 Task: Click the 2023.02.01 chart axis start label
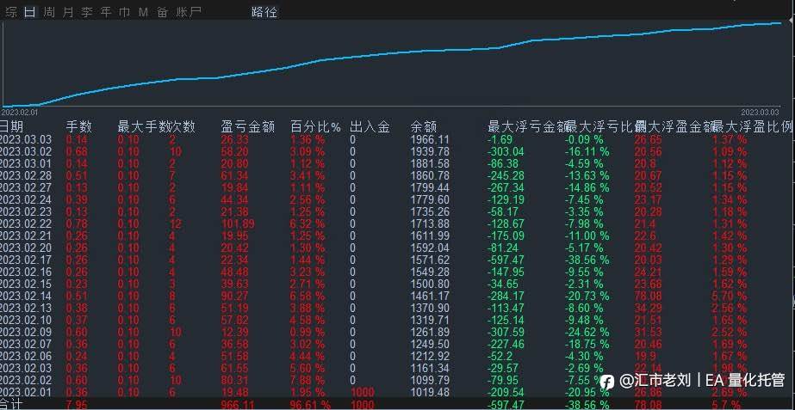(20, 112)
